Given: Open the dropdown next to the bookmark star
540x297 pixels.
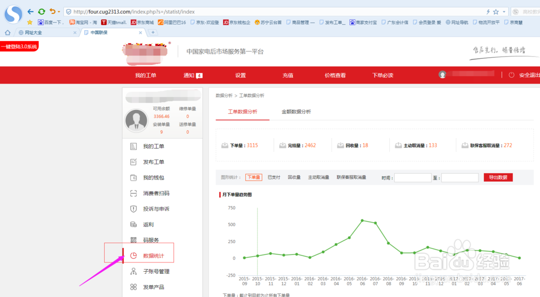Looking at the screenshot, I should (x=504, y=12).
